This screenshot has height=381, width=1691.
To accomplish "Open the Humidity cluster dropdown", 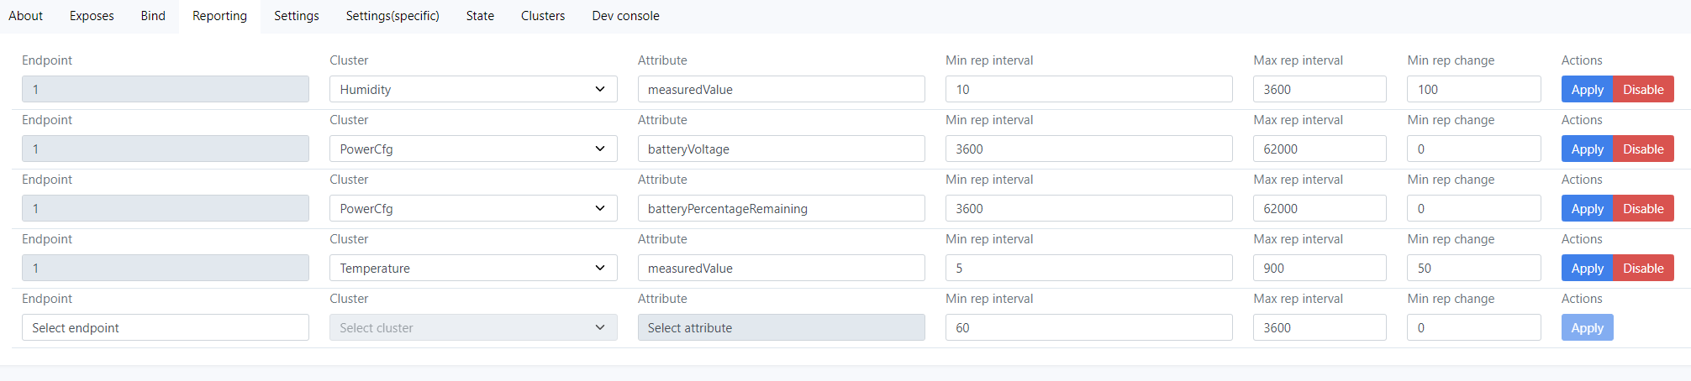I will pos(473,89).
